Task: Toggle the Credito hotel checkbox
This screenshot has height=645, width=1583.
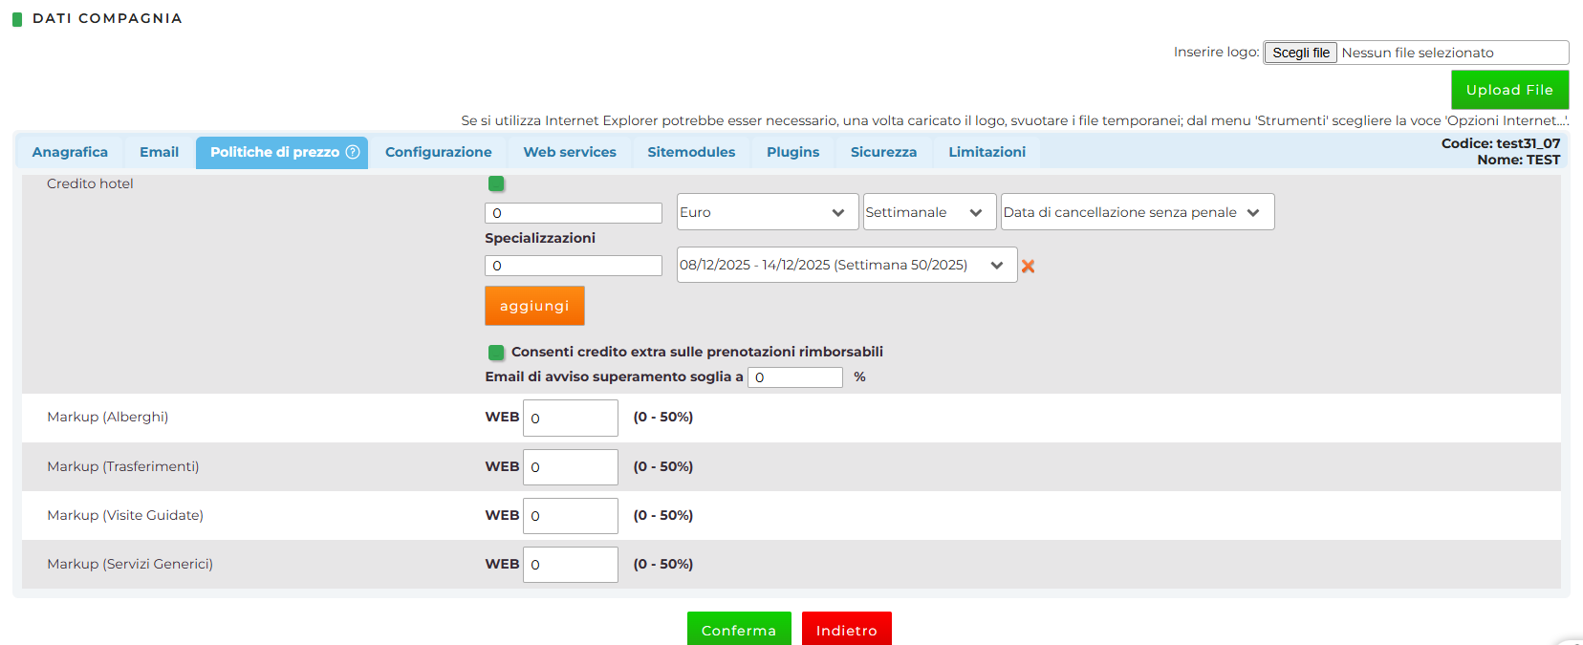Action: pyautogui.click(x=496, y=183)
